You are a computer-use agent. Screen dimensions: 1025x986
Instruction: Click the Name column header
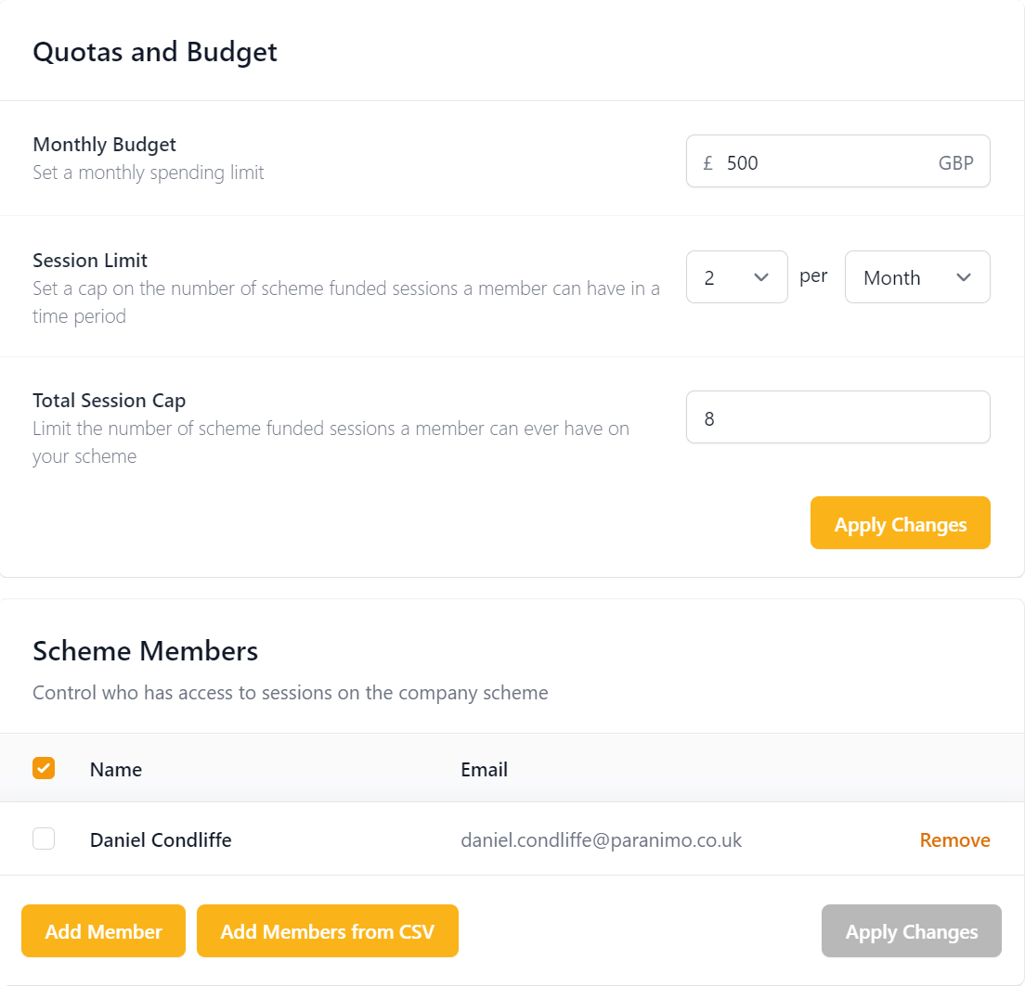[x=116, y=769]
